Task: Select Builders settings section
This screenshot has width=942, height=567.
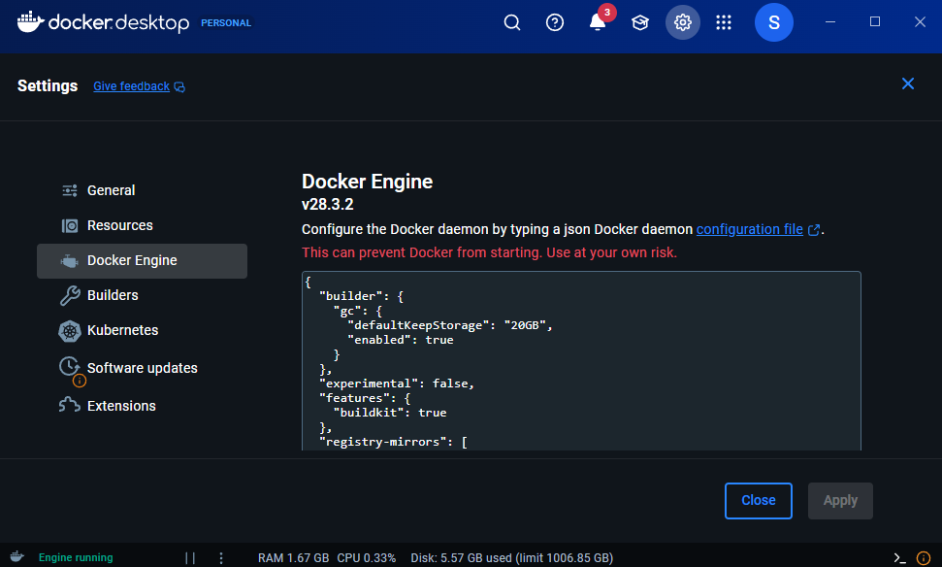Action: pos(142,295)
